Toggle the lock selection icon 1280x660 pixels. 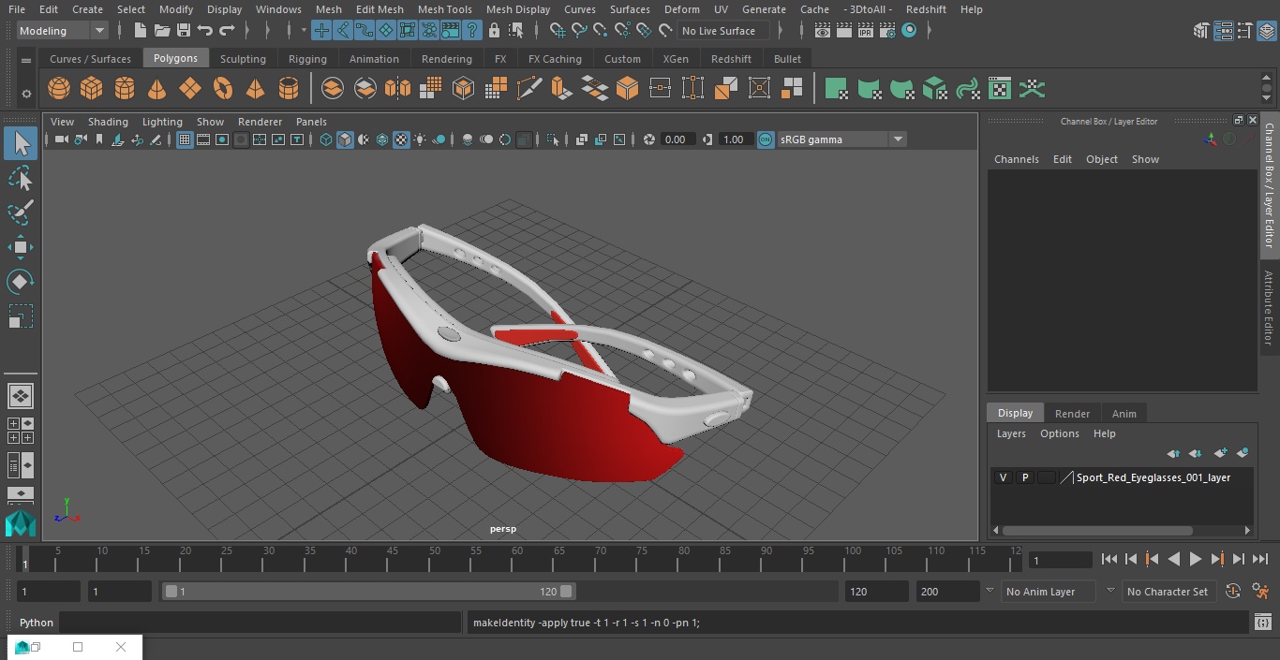tap(494, 31)
